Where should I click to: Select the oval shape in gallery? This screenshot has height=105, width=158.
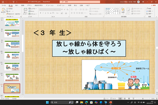[117, 9]
